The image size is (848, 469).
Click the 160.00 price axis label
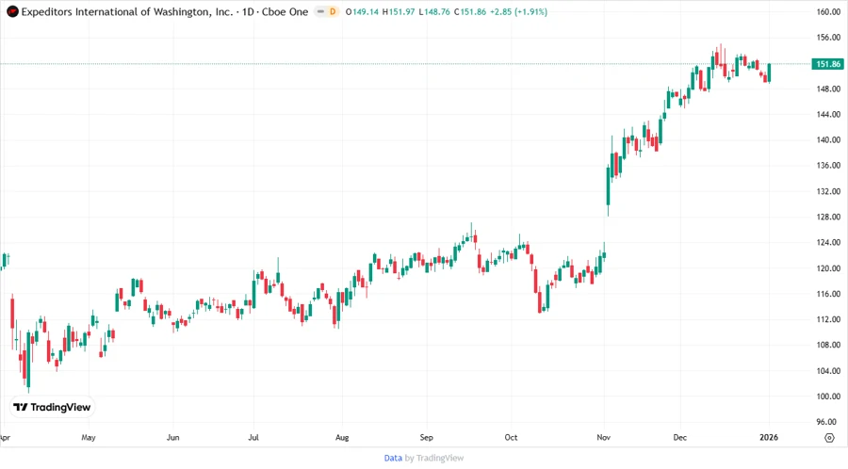pyautogui.click(x=828, y=11)
